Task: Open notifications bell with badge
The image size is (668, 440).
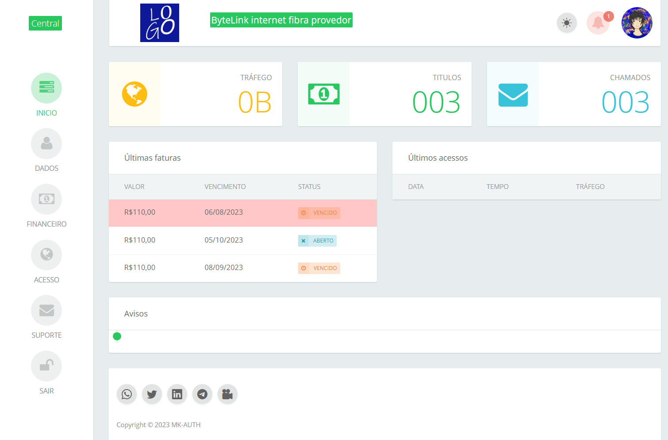Action: 598,23
